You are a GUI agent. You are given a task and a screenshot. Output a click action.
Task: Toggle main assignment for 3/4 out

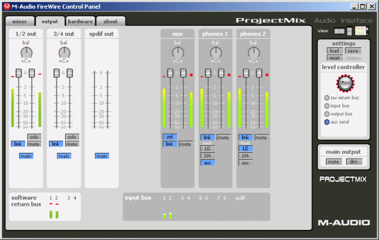(x=64, y=156)
